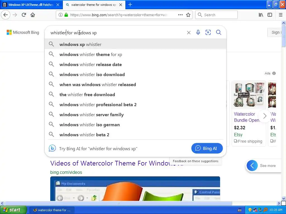Open the on-screen keyboard taskbar icon
Image resolution: width=286 pixels, height=214 pixels.
coord(240,210)
